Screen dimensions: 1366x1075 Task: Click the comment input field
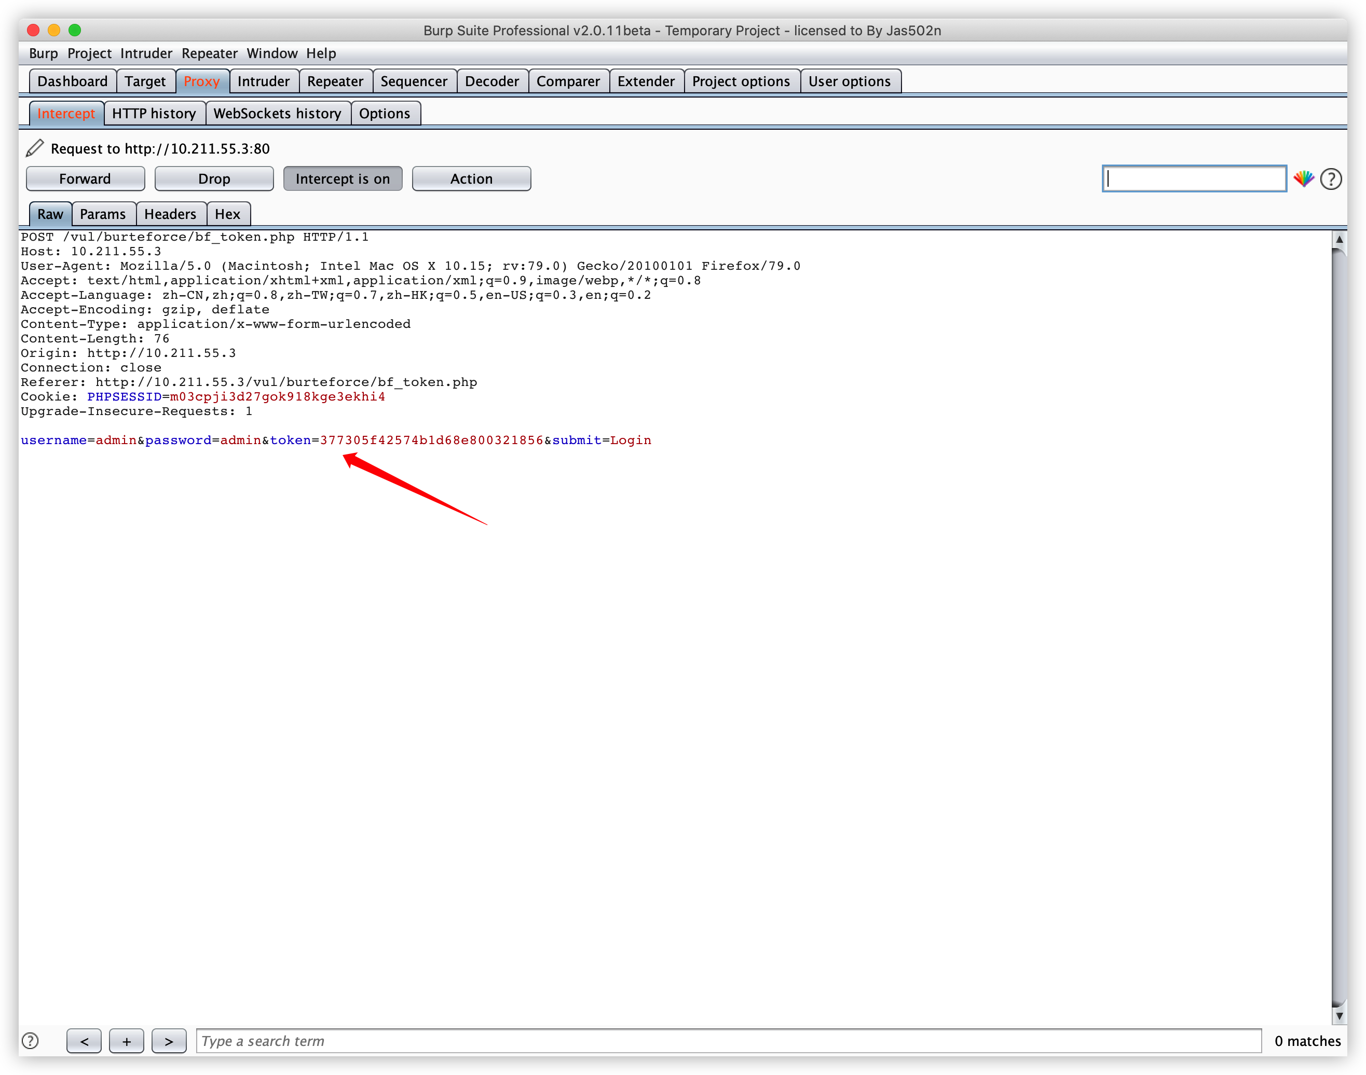pyautogui.click(x=1194, y=179)
